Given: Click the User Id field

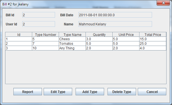Looking at the screenshot, I should (x=39, y=24).
